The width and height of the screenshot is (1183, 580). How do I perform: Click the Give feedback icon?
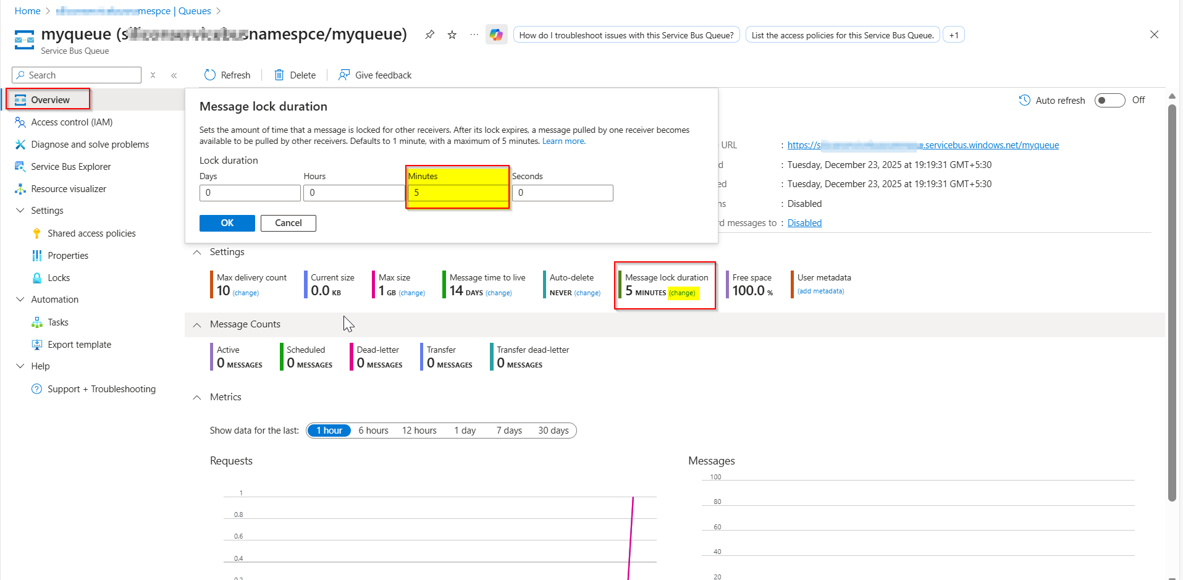click(344, 75)
